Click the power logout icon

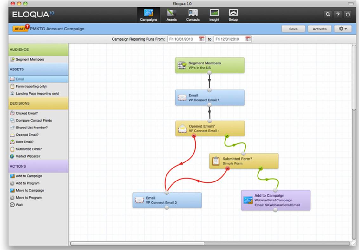tap(348, 15)
